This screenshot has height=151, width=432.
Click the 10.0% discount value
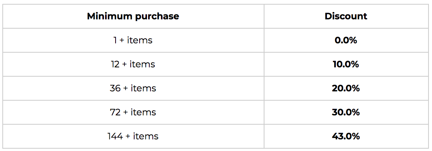(x=346, y=64)
